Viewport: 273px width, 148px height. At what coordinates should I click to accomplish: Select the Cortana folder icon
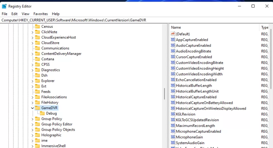tap(37, 59)
